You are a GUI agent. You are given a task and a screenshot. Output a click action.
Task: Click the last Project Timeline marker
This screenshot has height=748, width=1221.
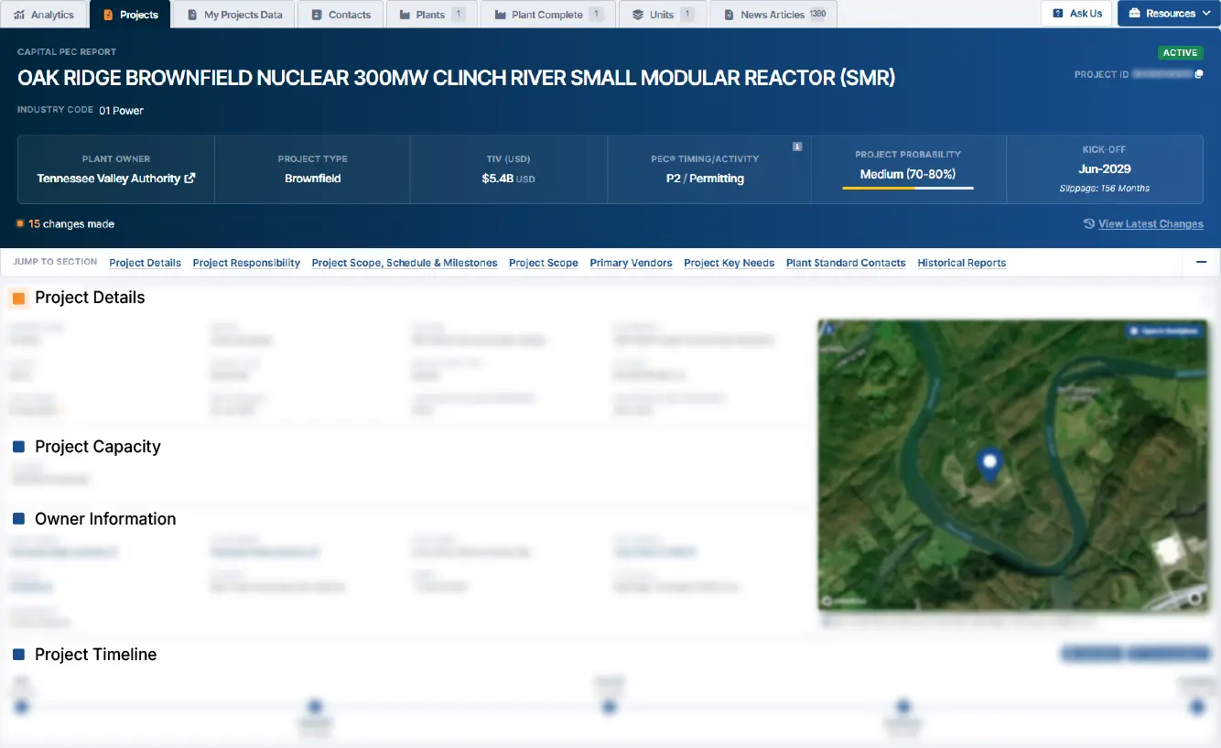(1196, 707)
